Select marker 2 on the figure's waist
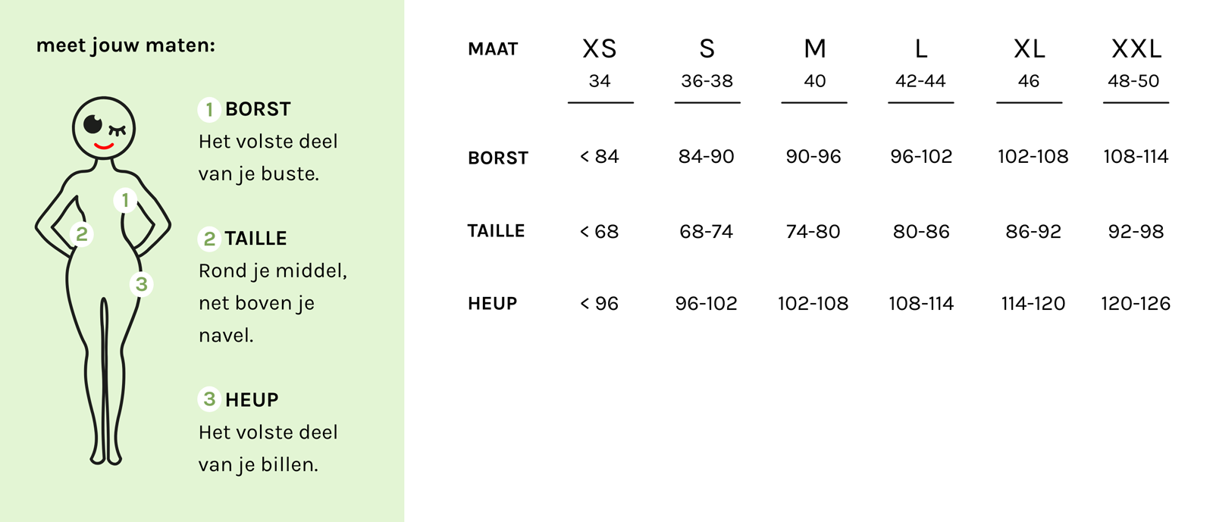Viewport: 1213px width, 522px height. (x=81, y=234)
